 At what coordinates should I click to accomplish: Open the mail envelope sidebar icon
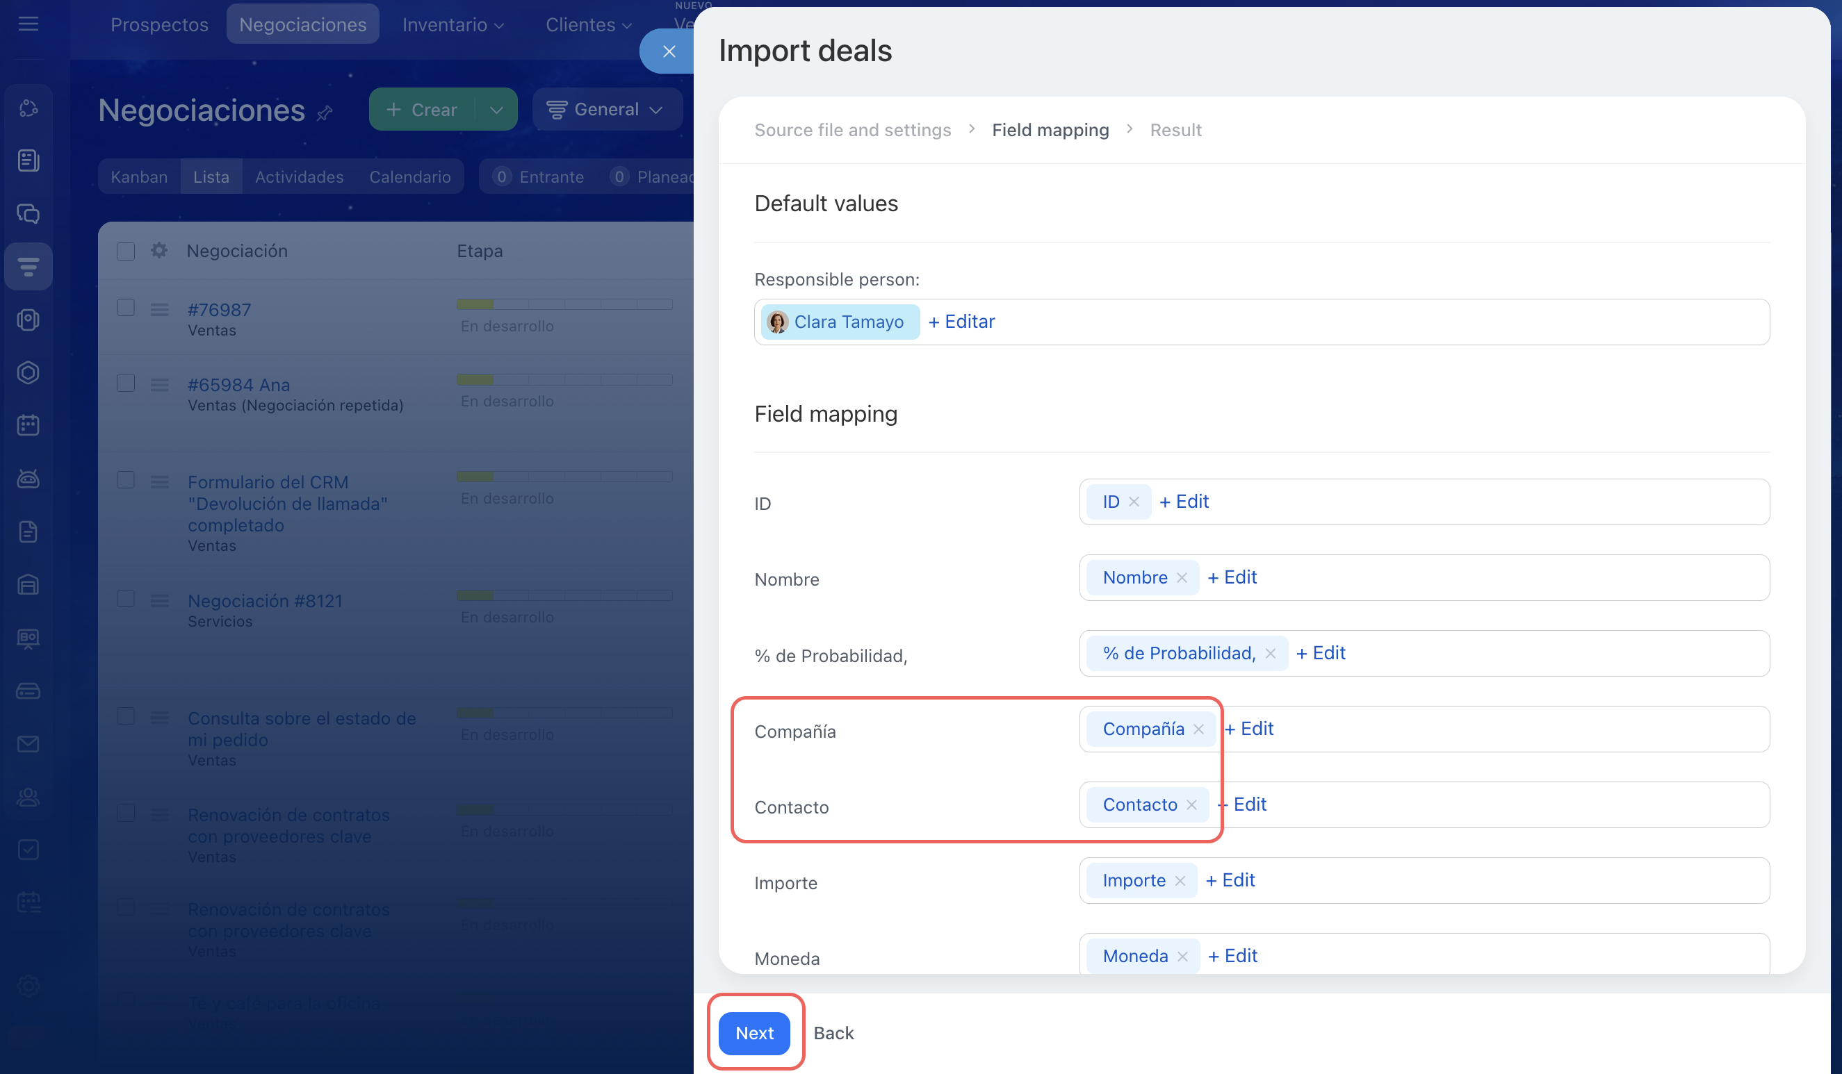(x=28, y=744)
